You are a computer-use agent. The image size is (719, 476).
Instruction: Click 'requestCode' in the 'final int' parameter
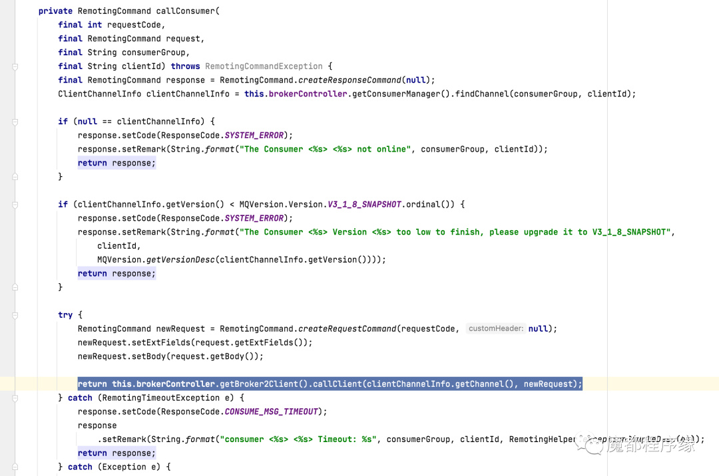tap(134, 25)
